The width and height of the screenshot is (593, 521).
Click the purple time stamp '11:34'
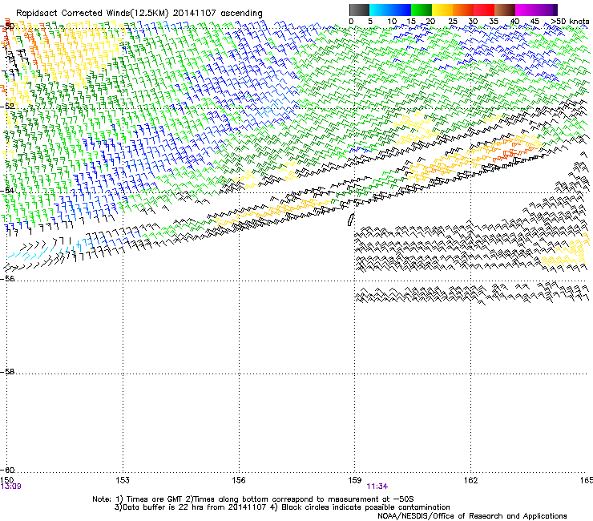coord(377,487)
